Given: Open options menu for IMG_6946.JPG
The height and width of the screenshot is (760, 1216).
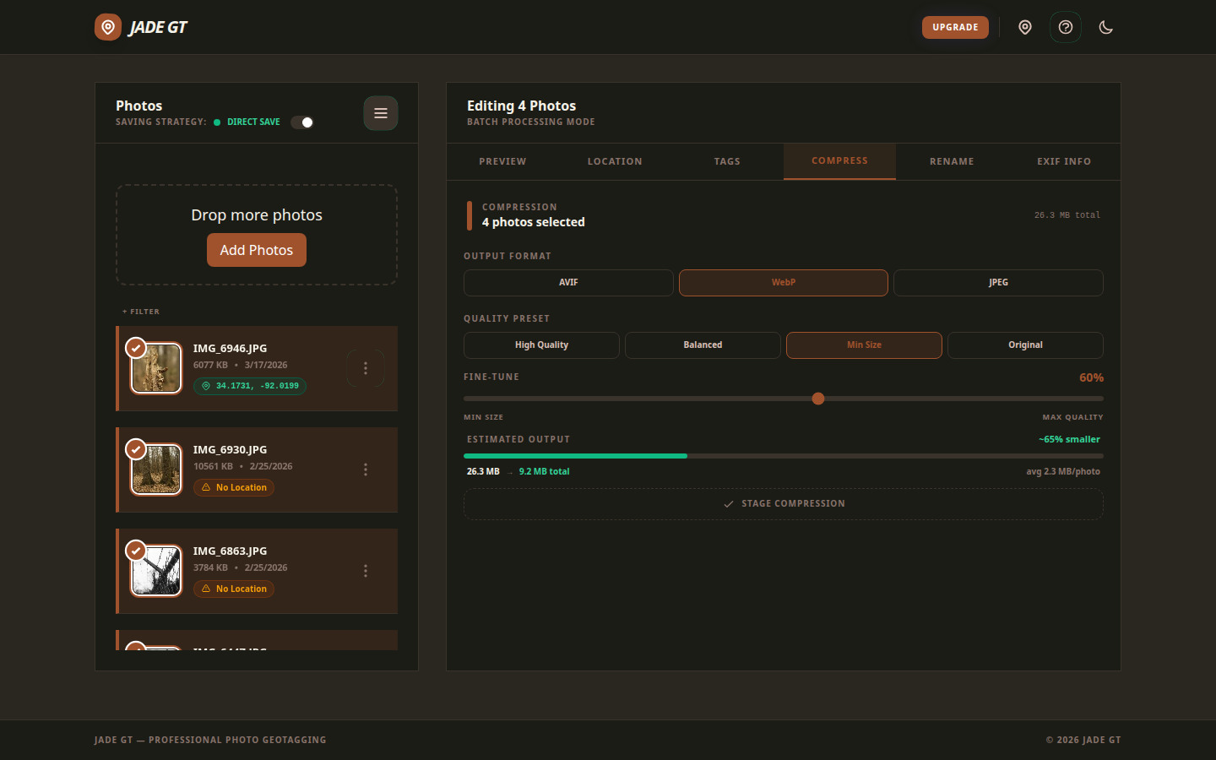Looking at the screenshot, I should (x=366, y=368).
